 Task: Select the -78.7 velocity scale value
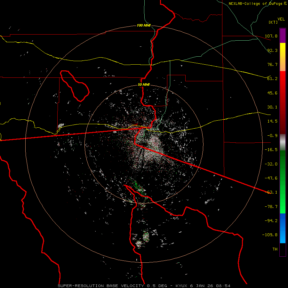click(x=271, y=207)
